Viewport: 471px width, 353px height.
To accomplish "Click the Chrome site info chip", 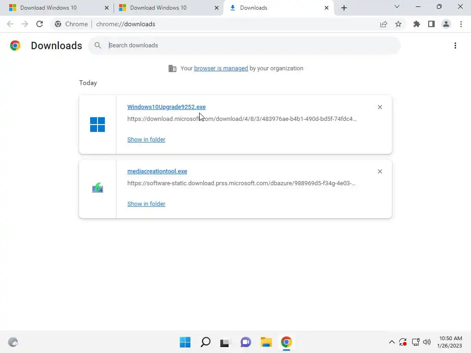I will (71, 24).
